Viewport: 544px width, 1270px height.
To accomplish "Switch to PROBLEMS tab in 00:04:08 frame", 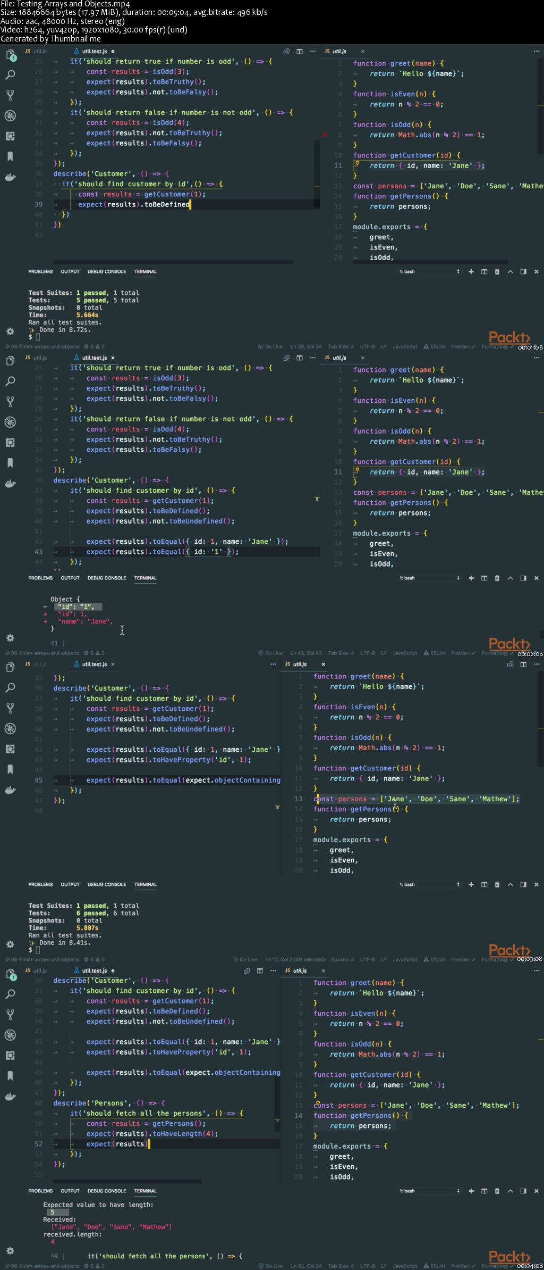I will [x=40, y=1191].
